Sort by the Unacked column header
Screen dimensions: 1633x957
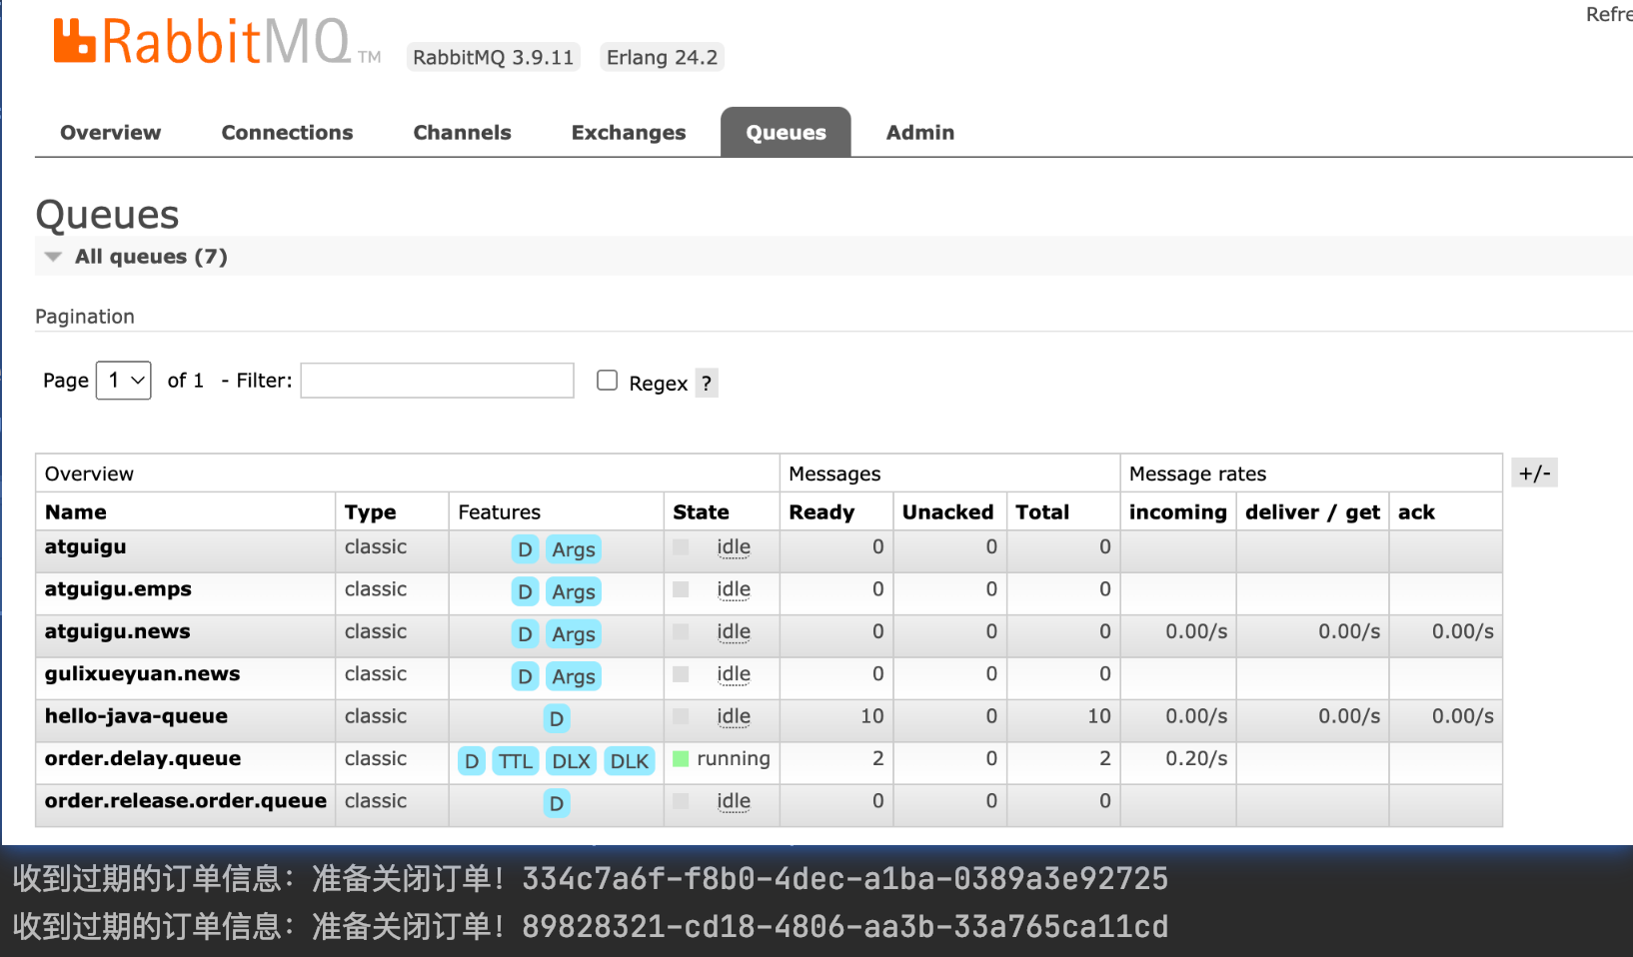947,512
